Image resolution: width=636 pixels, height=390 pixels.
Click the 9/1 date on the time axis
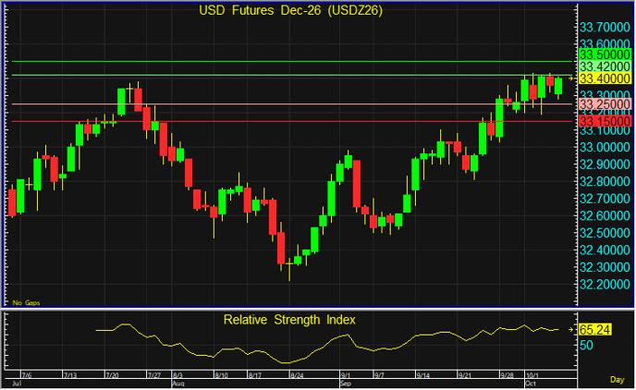tap(346, 376)
